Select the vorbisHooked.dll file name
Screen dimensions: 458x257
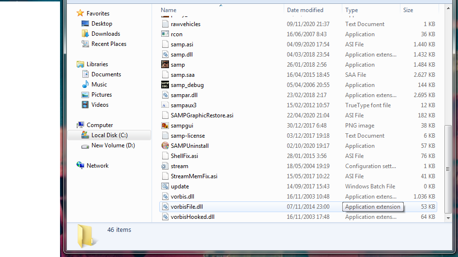(x=193, y=217)
